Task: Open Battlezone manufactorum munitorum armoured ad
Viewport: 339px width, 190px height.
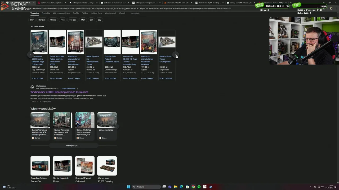Action: click(149, 55)
